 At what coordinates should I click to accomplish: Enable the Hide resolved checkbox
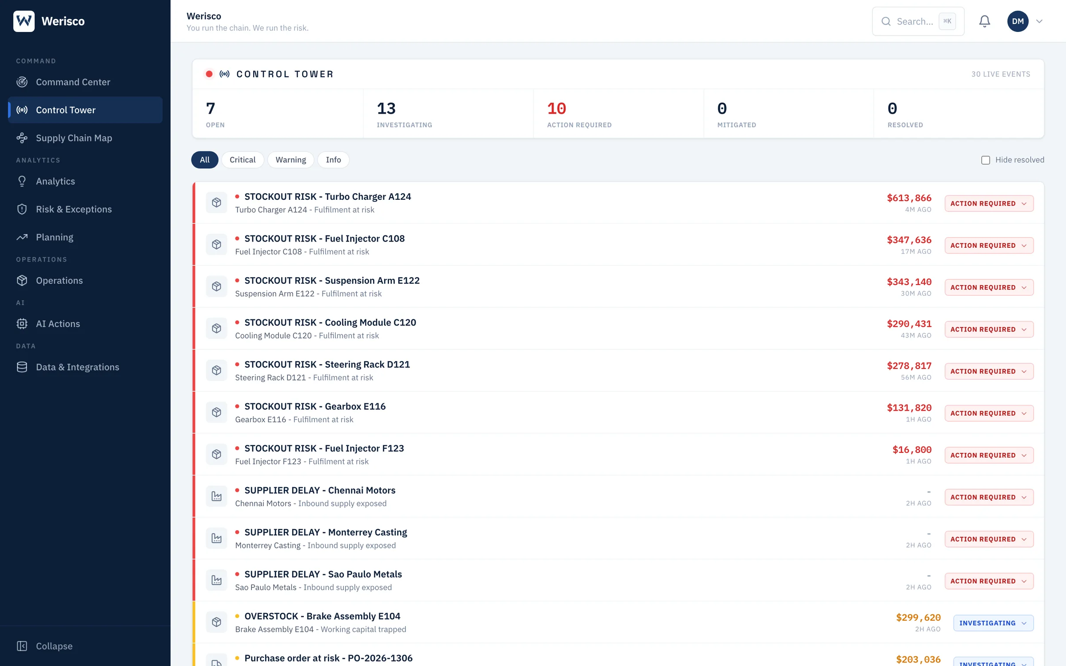(986, 160)
